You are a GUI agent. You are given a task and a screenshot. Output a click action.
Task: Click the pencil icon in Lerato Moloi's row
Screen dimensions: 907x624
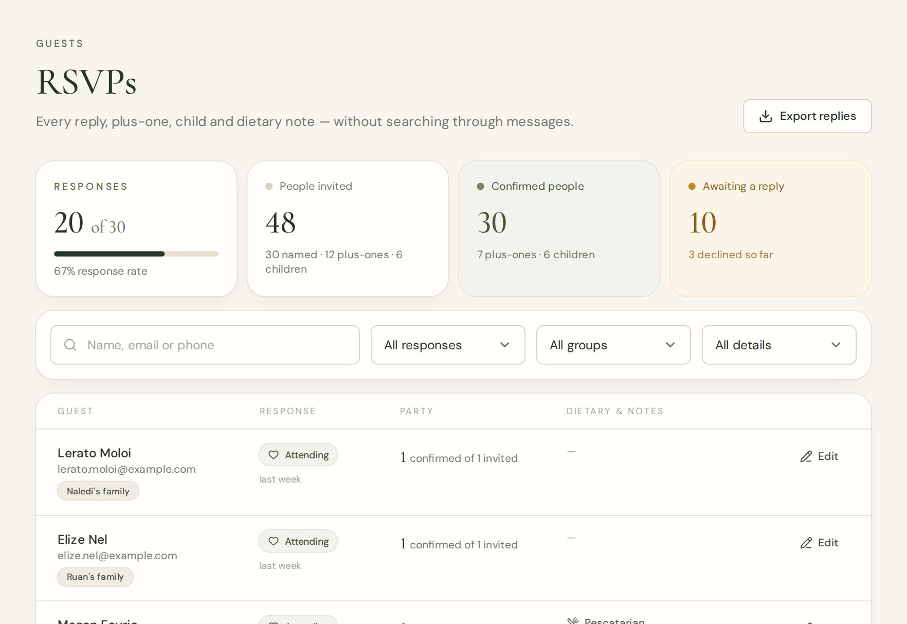tap(806, 456)
